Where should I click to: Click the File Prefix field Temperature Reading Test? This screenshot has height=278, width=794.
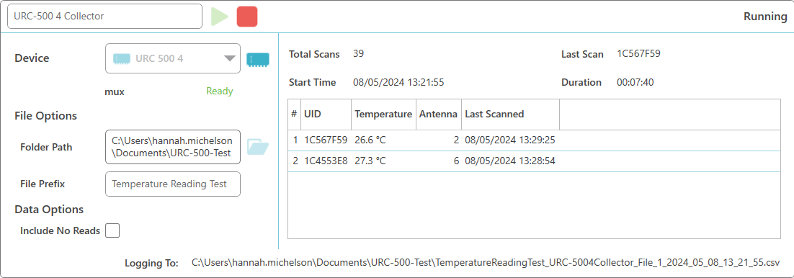(173, 184)
